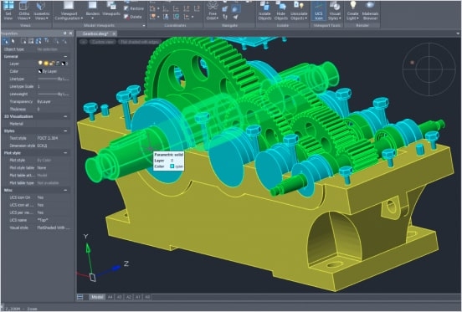Open the Create Light menu button
This screenshot has height=312, width=462.
[352, 10]
